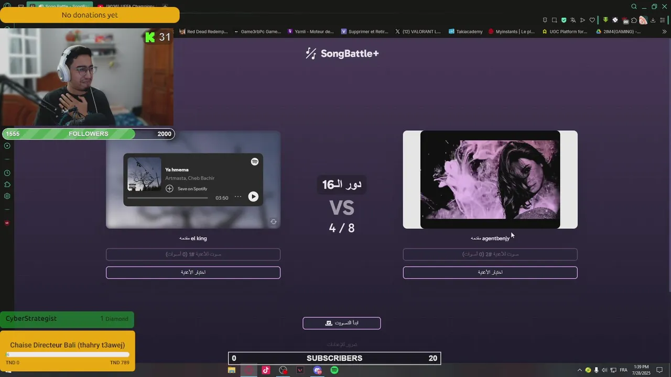The image size is (671, 377).
Task: Click Artmasta, Cheb Bachir artist text
Action: click(x=190, y=179)
